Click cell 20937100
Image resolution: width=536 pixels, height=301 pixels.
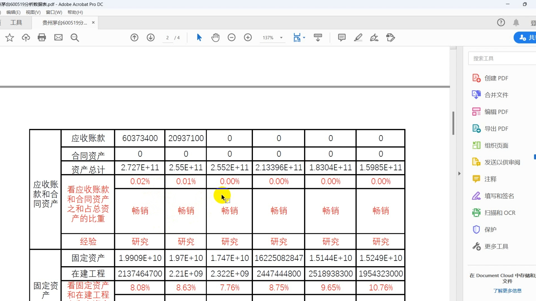click(x=186, y=138)
